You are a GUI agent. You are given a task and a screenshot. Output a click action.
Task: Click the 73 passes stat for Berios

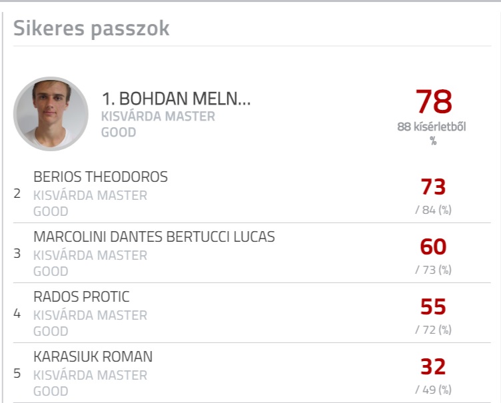pos(433,187)
